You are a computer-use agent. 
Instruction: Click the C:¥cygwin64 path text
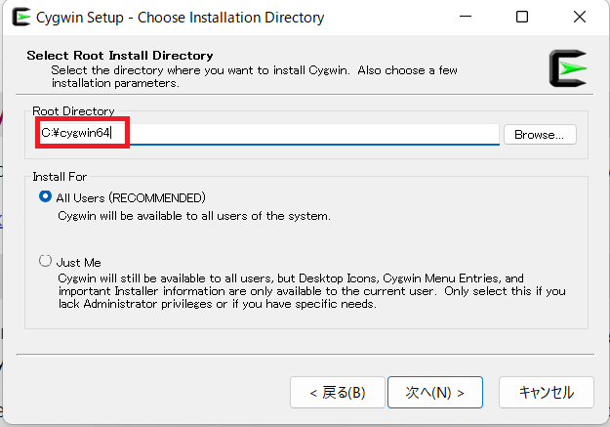click(76, 133)
